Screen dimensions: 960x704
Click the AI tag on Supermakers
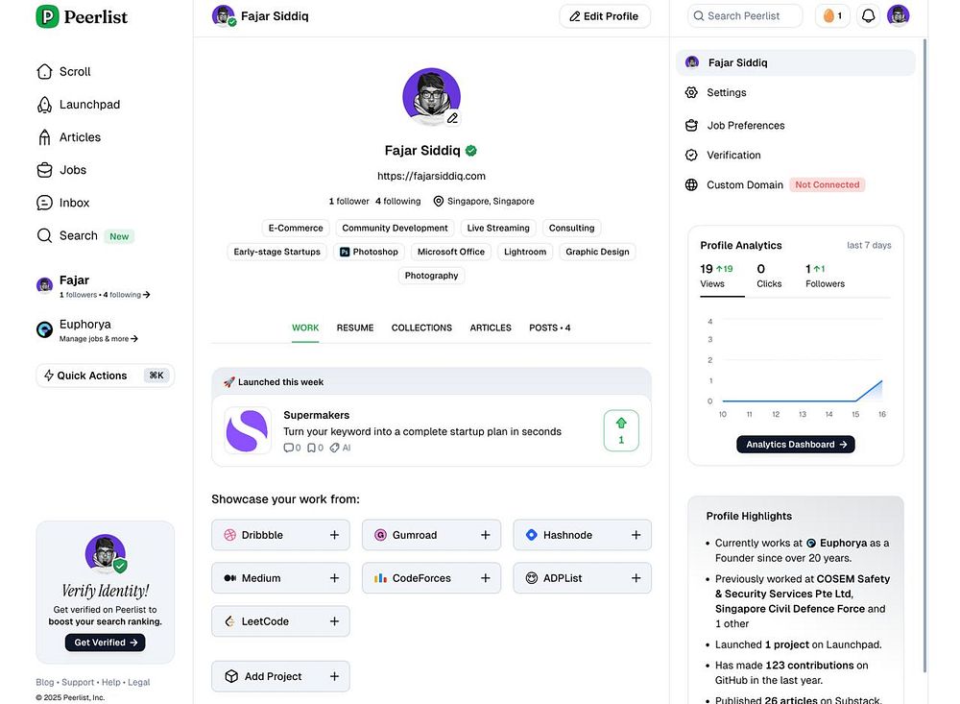point(341,448)
